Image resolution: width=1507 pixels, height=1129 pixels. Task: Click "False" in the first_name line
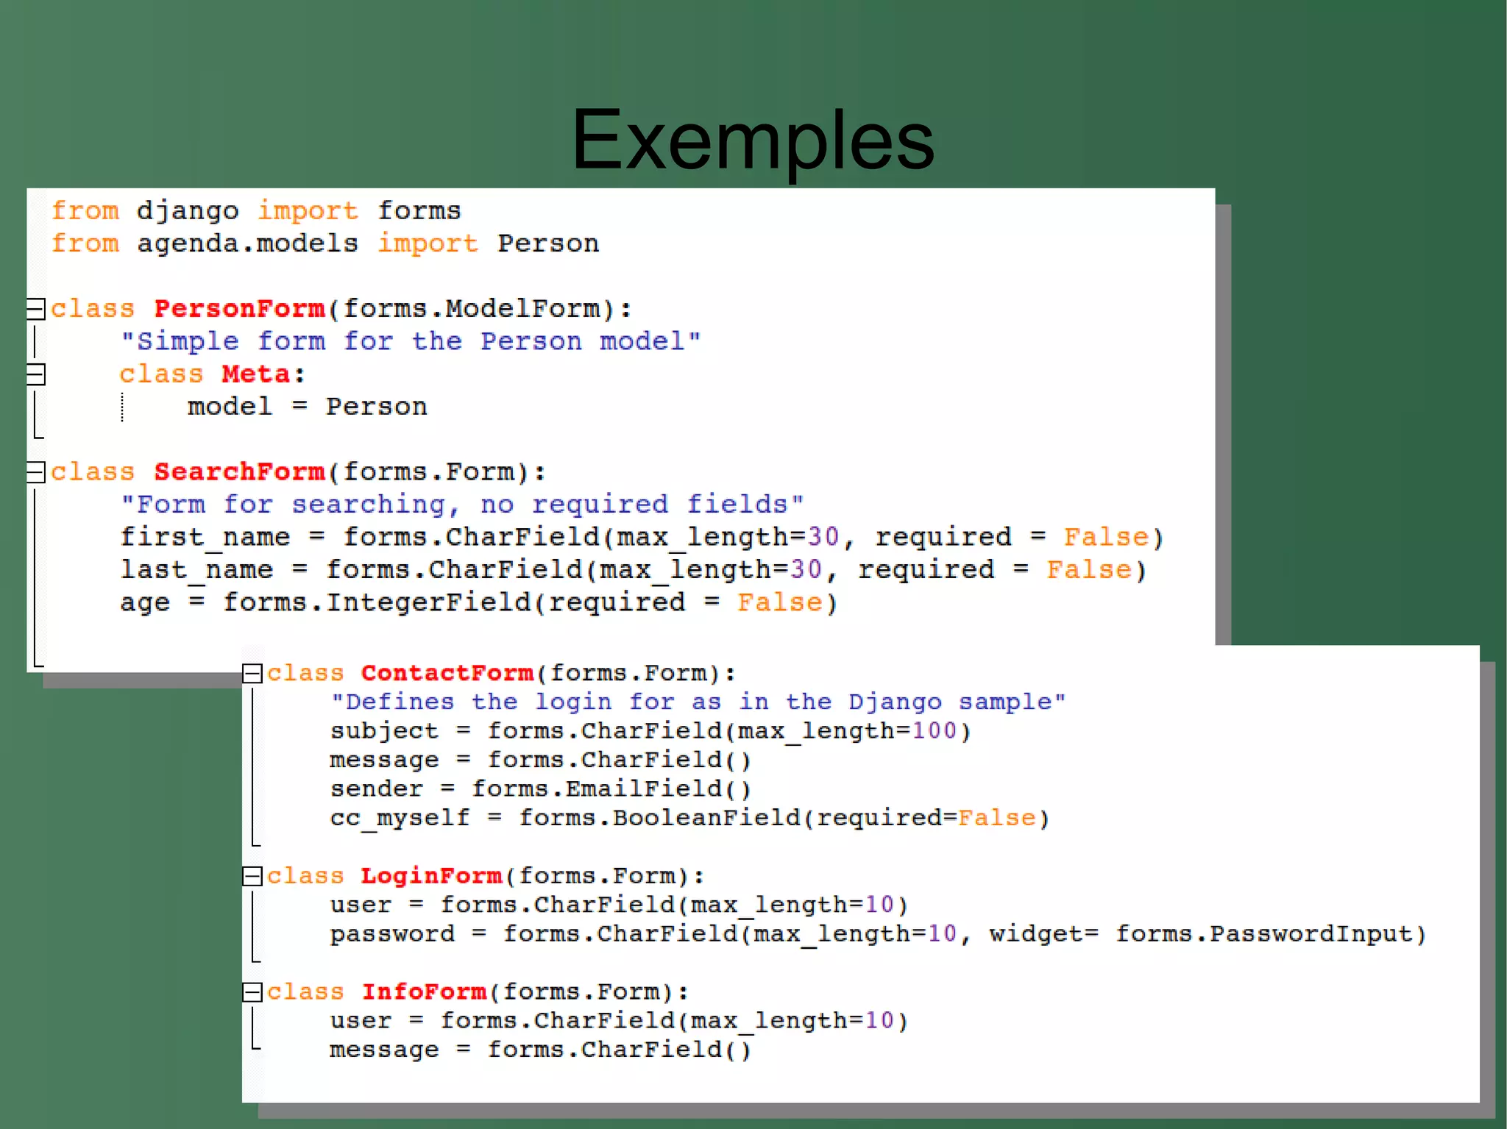[x=1106, y=538]
